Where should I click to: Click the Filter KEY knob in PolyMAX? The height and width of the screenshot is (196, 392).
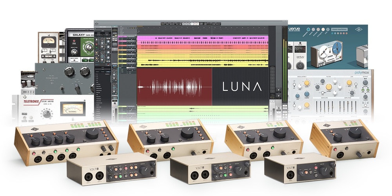335,92
